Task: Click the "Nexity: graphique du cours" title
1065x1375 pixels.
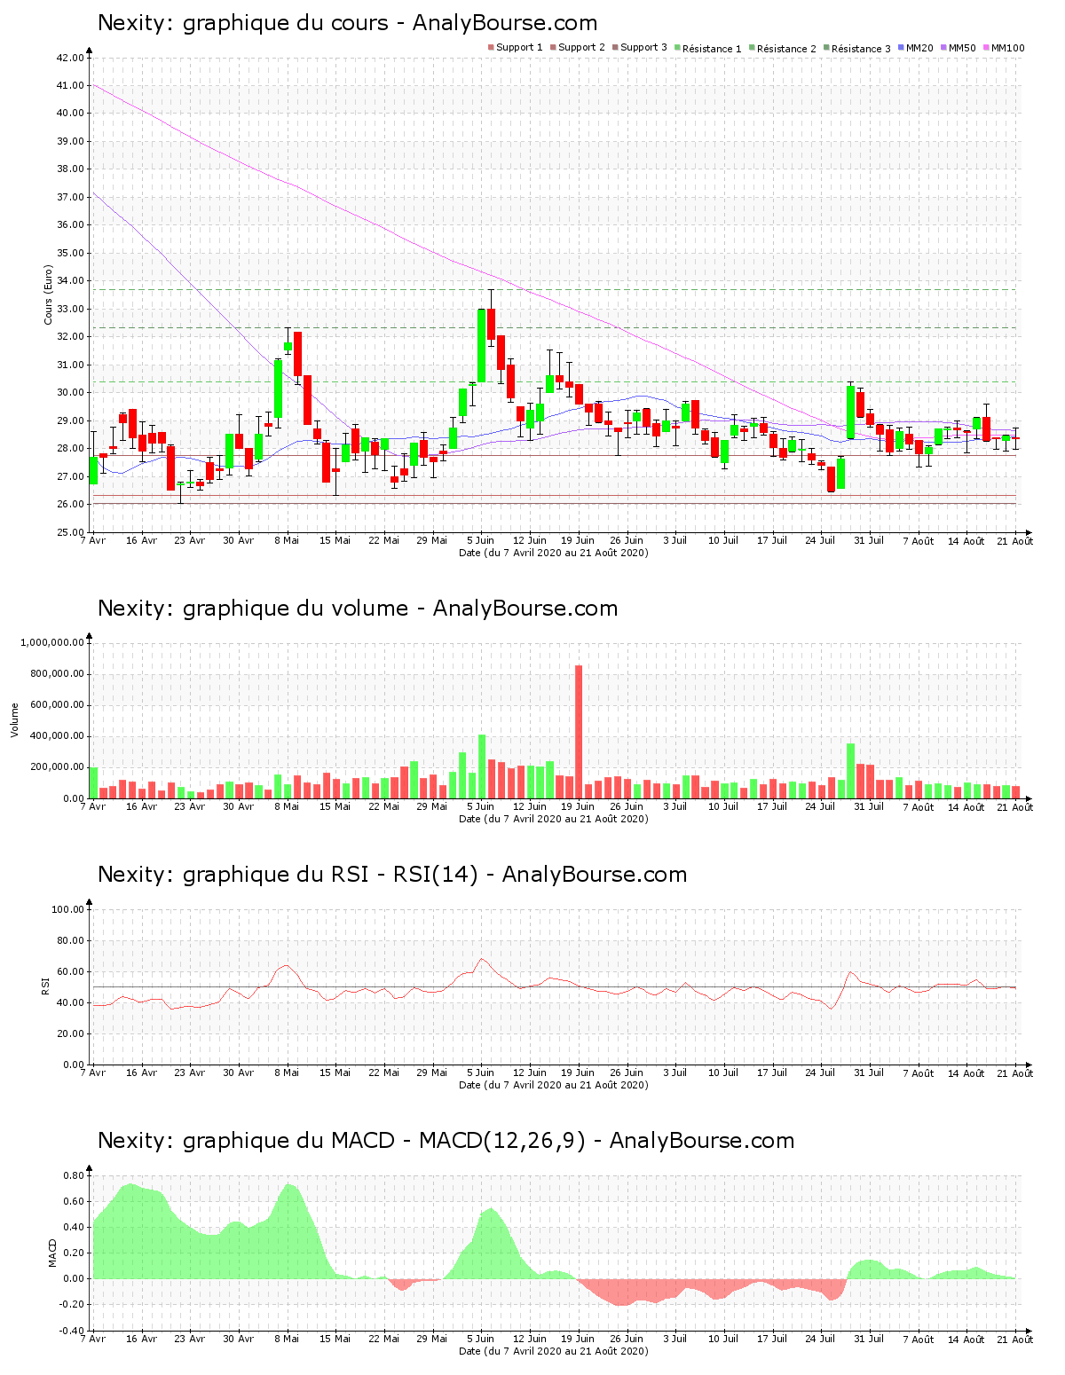Action: [243, 23]
